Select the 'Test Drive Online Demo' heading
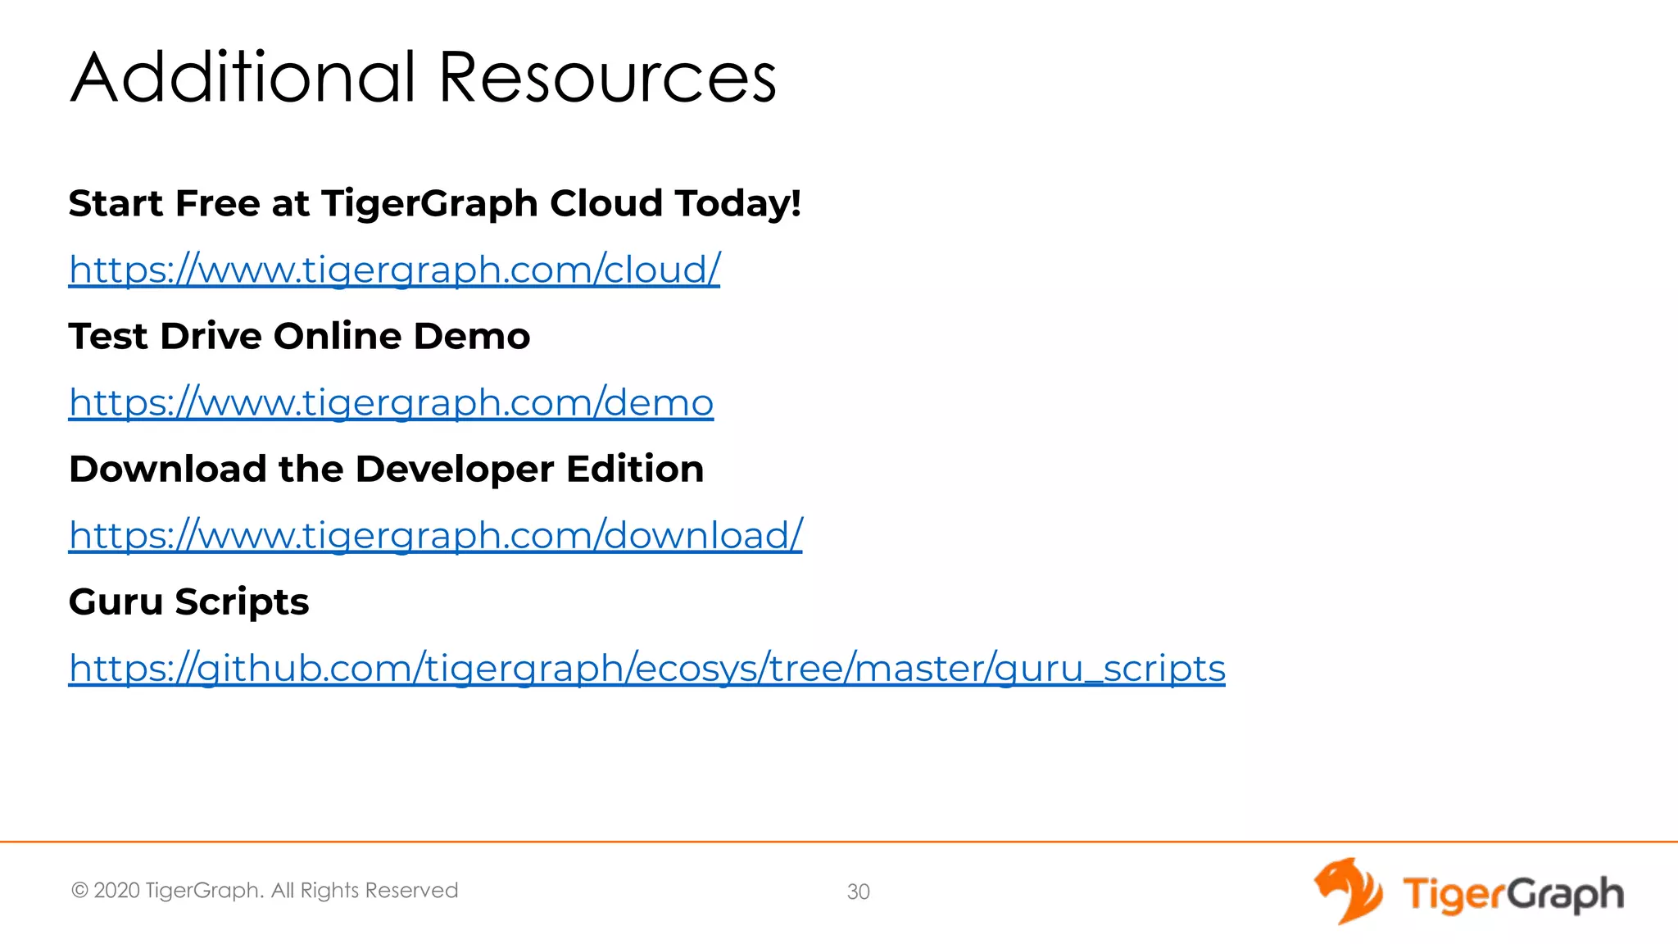This screenshot has width=1678, height=944. click(x=299, y=336)
